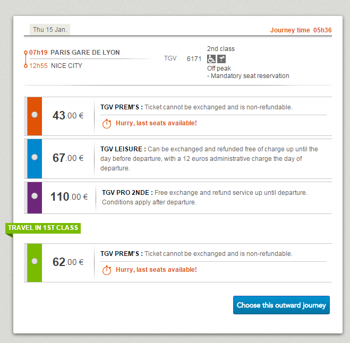Click the Nice City arrival station

pos(66,66)
